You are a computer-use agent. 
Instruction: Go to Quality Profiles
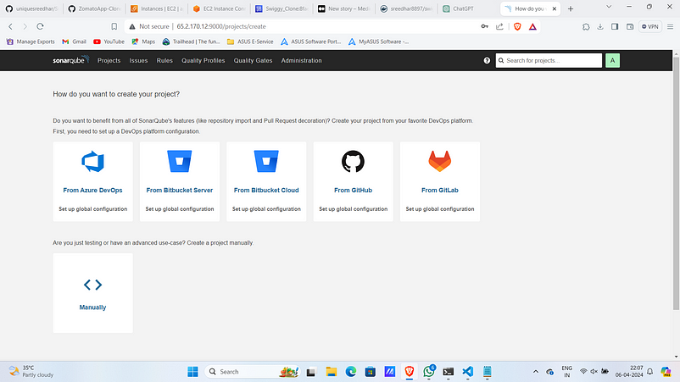[x=203, y=61]
